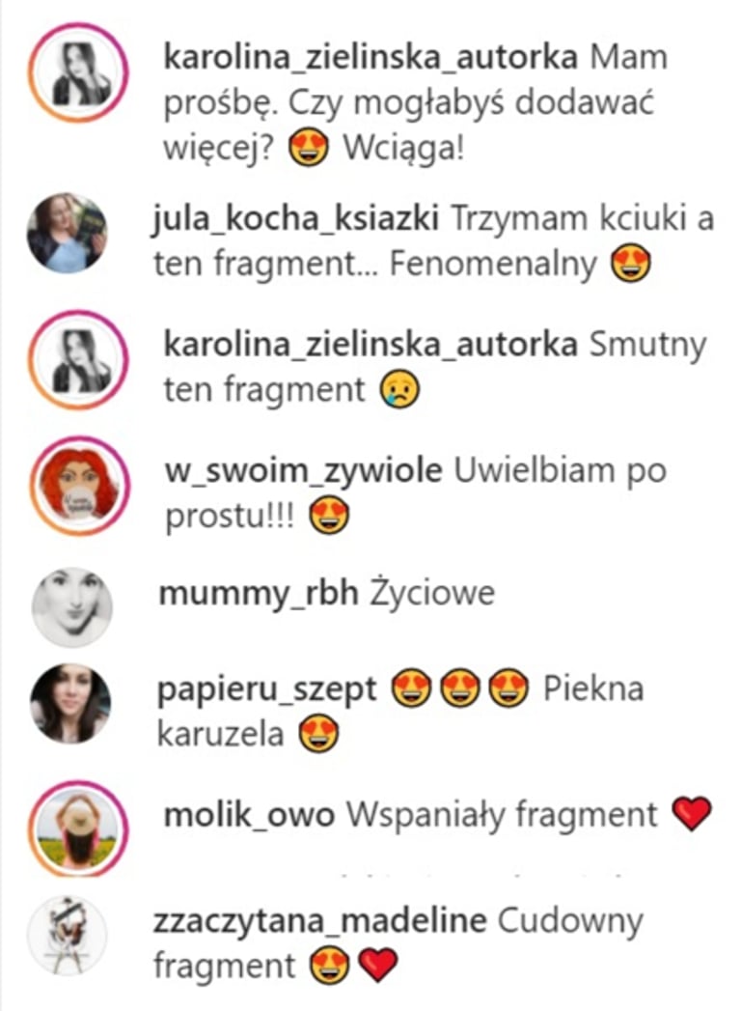This screenshot has height=1011, width=741.
Task: Go to w_swoim_zywiole profile username
Action: [x=304, y=470]
